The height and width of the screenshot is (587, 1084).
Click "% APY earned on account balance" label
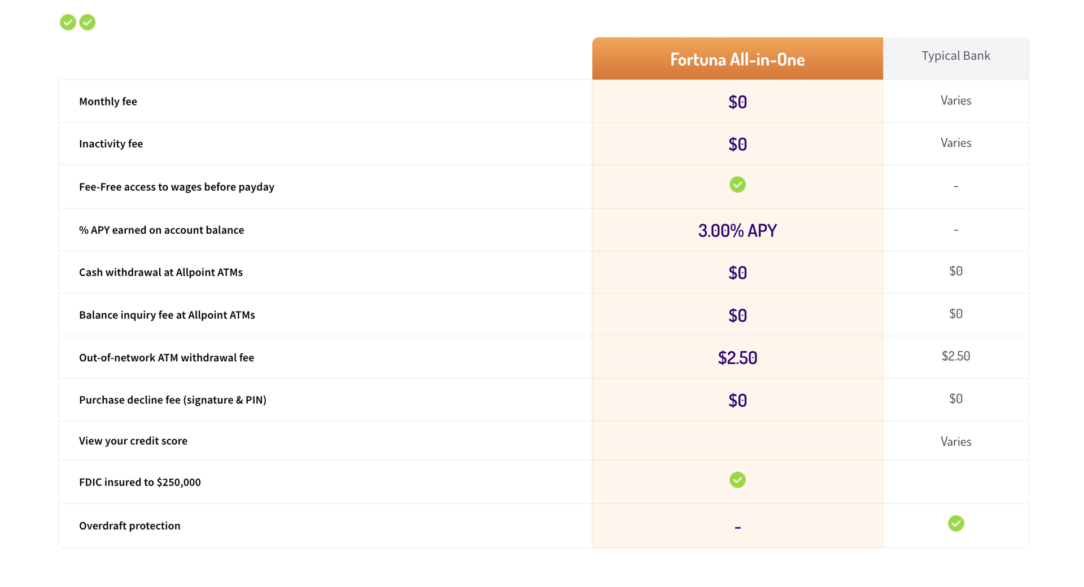point(161,230)
